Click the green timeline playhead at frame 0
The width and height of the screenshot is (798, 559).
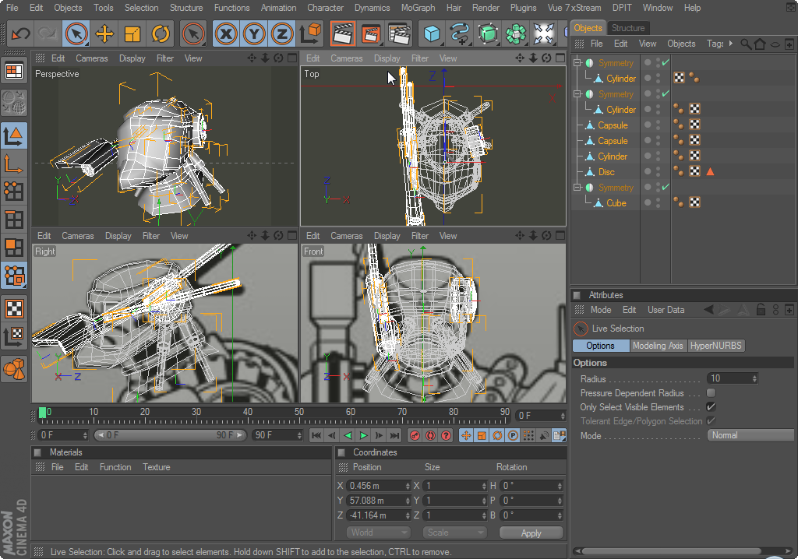point(43,413)
